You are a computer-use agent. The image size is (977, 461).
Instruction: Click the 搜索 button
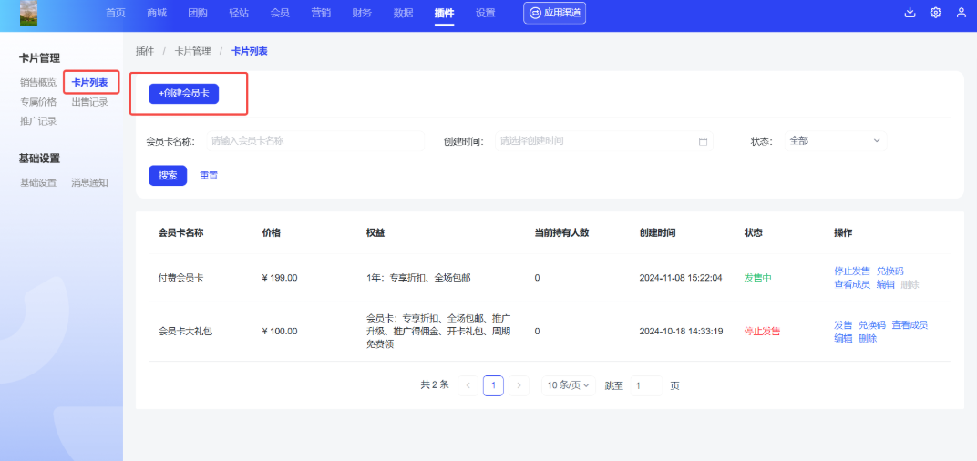(x=168, y=176)
